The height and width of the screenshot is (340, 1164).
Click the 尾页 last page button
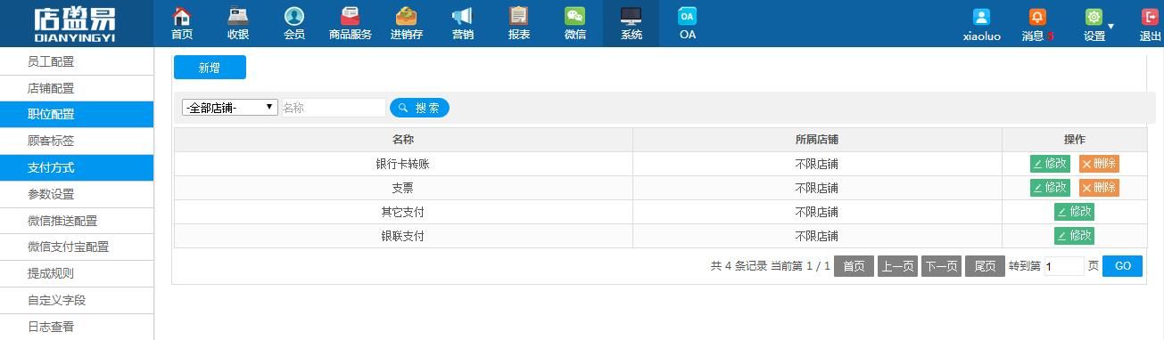(985, 266)
